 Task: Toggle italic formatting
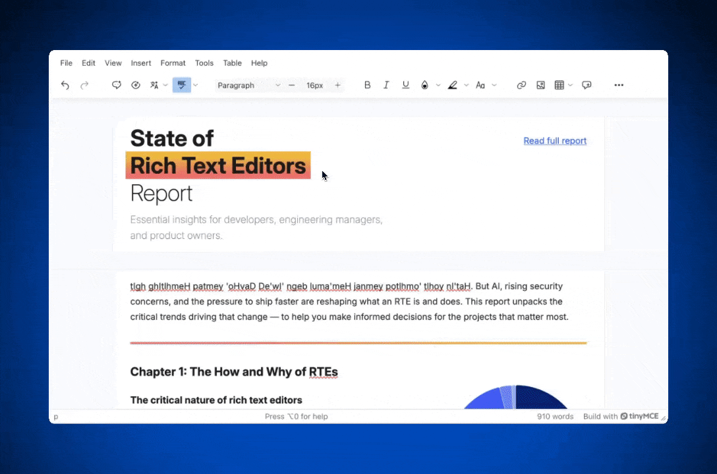click(x=386, y=85)
